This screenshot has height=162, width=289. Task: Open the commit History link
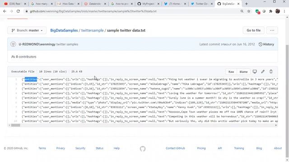pyautogui.click(x=266, y=44)
